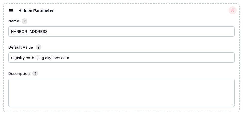Click the question mark beside Default Value

pos(39,47)
